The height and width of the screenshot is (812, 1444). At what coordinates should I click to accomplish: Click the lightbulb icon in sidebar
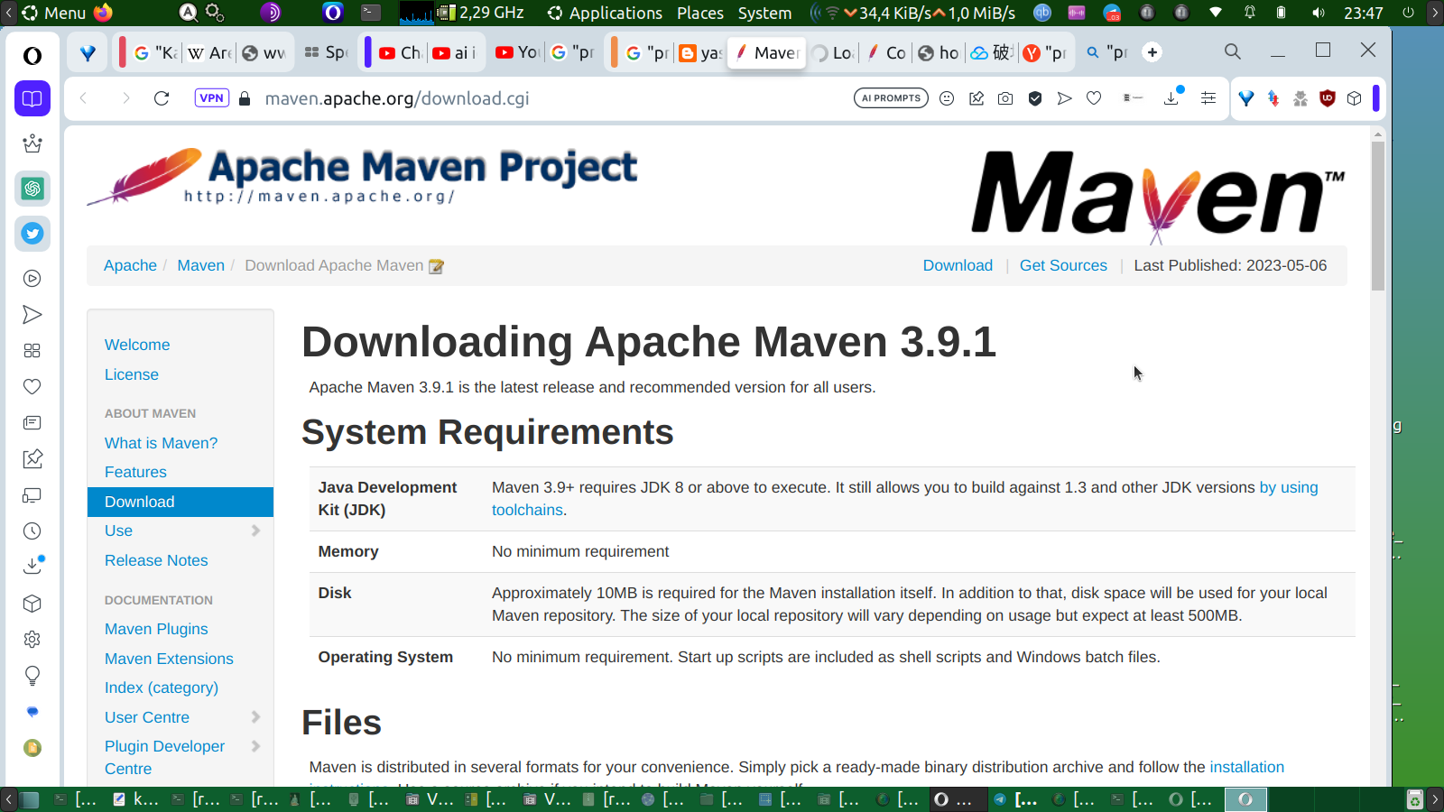point(32,676)
